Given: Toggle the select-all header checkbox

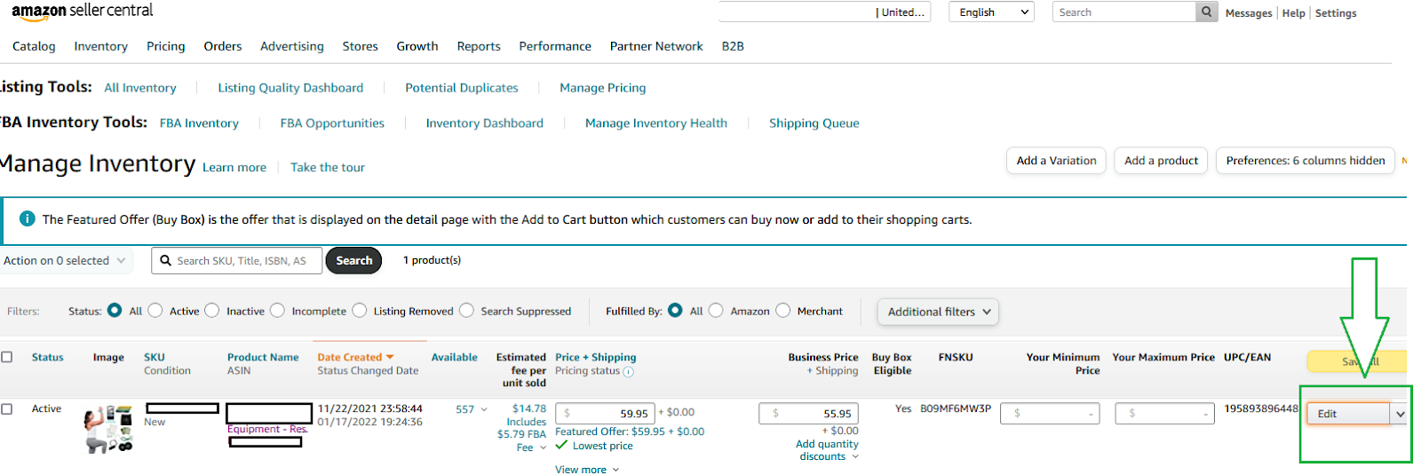Looking at the screenshot, I should pyautogui.click(x=7, y=357).
